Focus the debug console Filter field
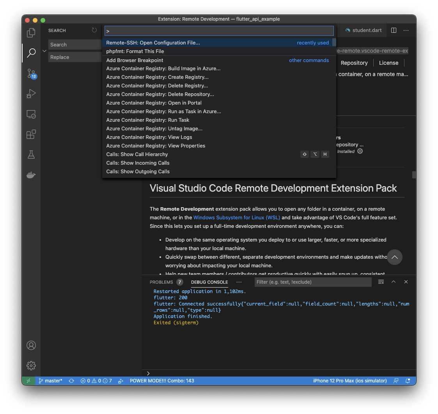438x414 pixels. click(313, 282)
